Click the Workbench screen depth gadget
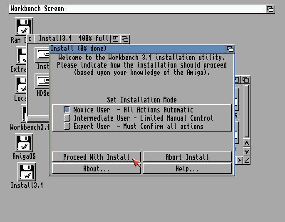The width and height of the screenshot is (285, 222). 270,9
